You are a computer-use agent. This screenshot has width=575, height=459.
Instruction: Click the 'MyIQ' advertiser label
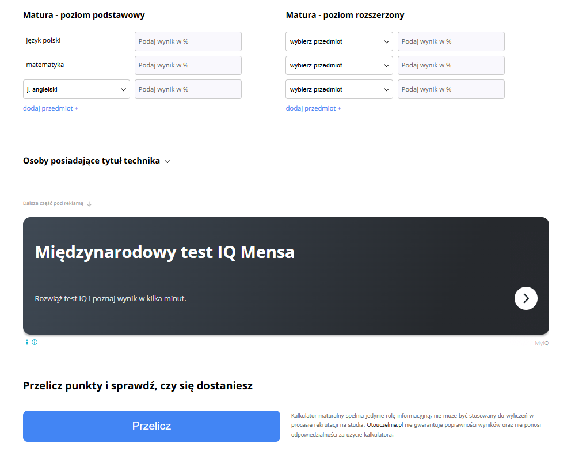542,343
